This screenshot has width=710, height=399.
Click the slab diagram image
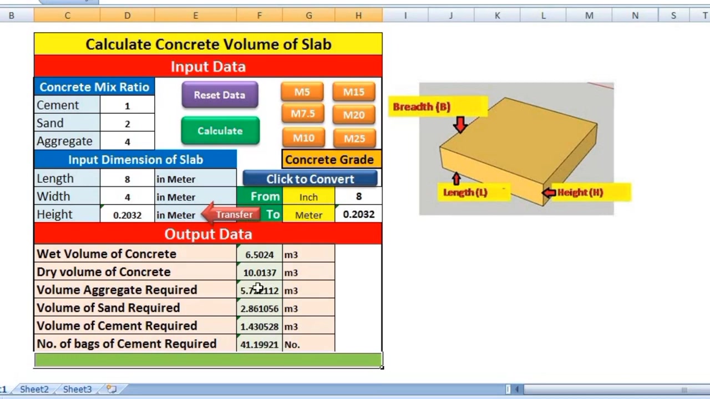(516, 149)
